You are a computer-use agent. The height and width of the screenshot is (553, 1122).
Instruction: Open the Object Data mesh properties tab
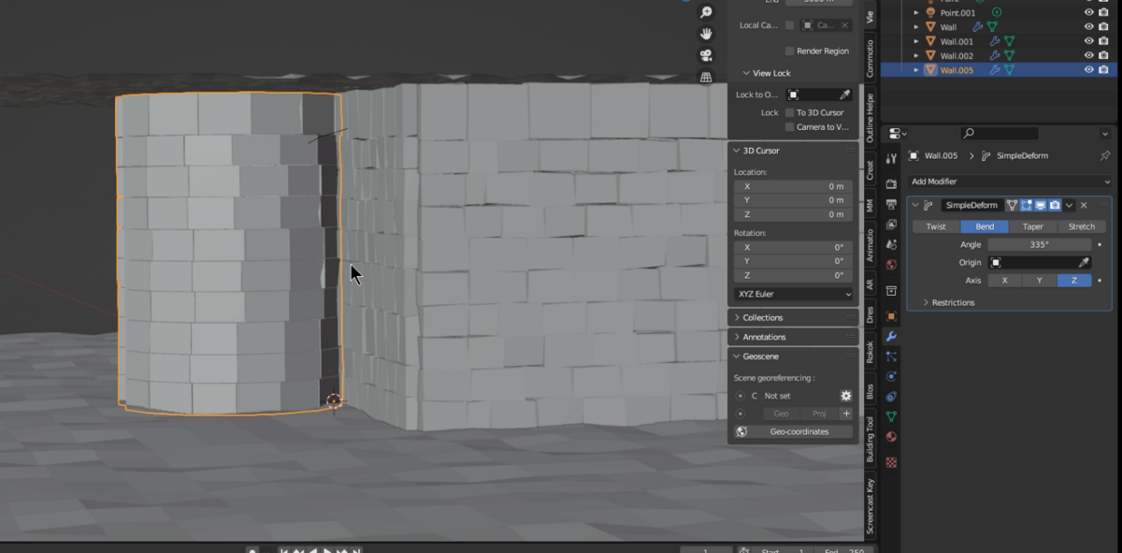click(891, 416)
